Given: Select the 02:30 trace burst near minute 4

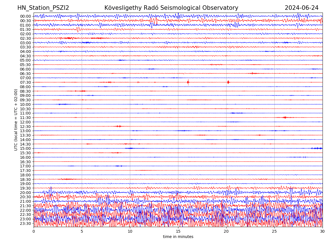Looking at the screenshot, I should click(69, 38).
